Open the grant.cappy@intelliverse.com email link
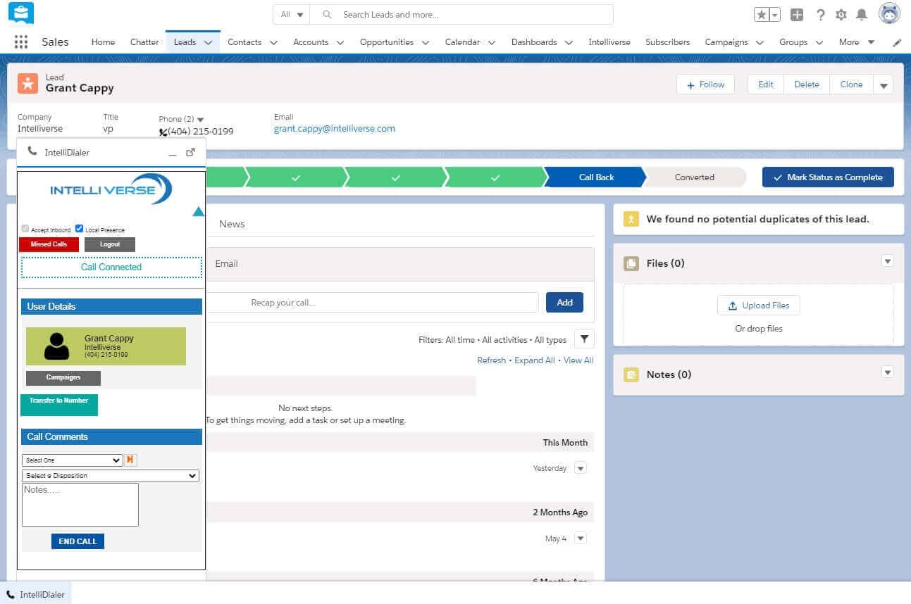The height and width of the screenshot is (604, 911). click(x=335, y=129)
